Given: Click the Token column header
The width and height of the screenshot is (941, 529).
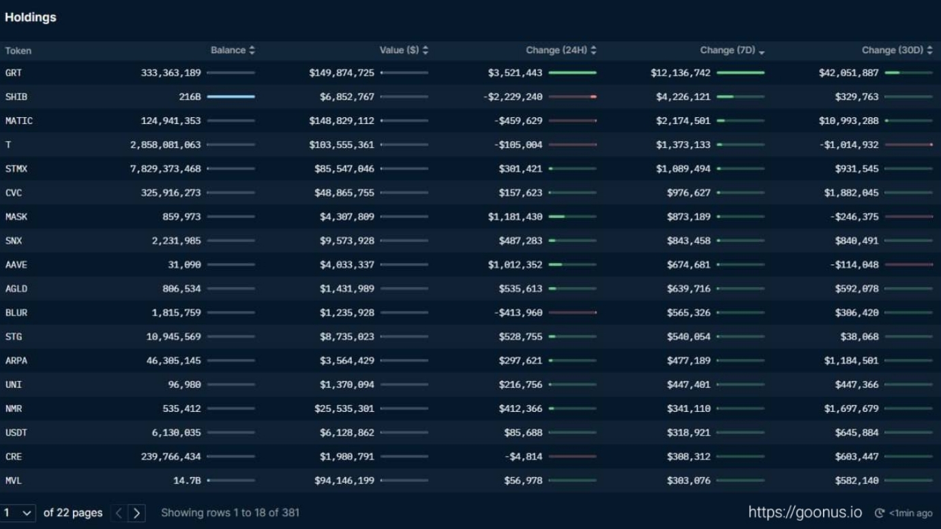Looking at the screenshot, I should click(18, 50).
